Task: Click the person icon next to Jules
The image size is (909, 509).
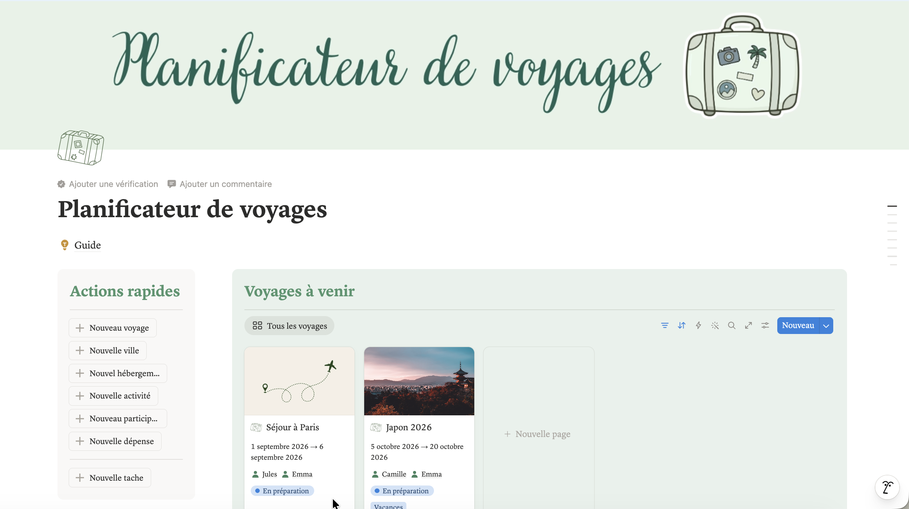Action: coord(255,474)
